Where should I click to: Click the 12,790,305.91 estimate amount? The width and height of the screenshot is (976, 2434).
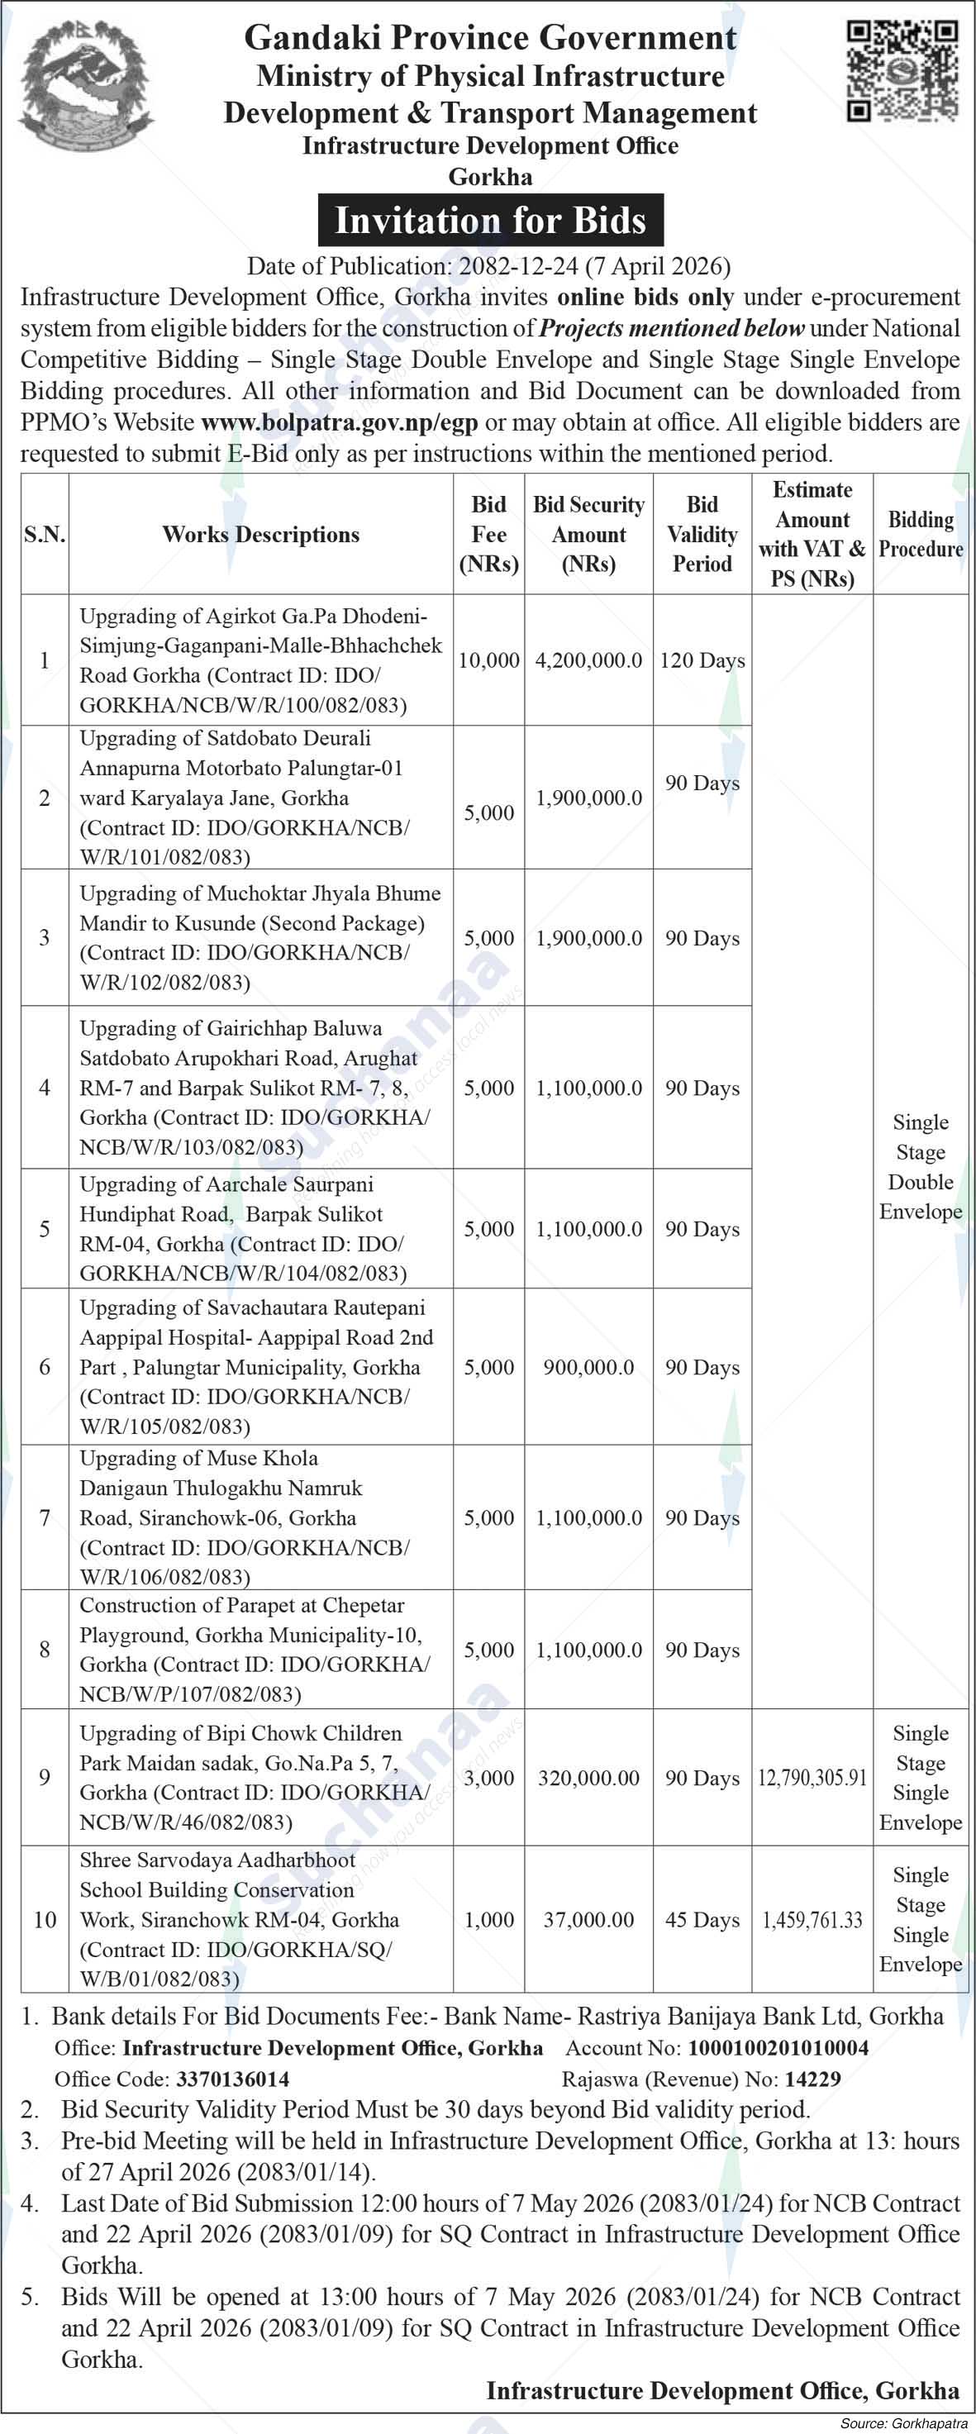coord(812,1777)
